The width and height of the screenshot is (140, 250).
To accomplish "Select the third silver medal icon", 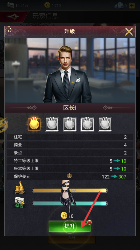I will coord(69,124).
